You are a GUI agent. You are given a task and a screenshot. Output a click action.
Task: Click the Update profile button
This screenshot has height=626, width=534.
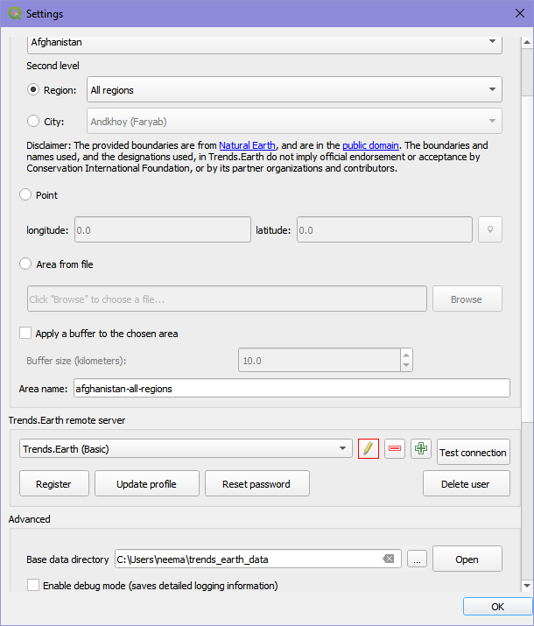point(146,483)
